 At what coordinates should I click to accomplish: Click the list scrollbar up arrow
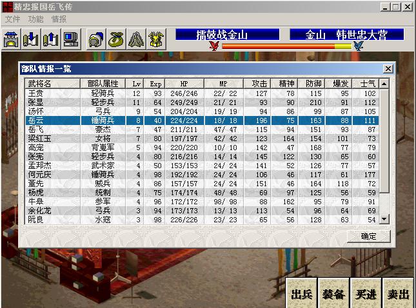pos(384,84)
